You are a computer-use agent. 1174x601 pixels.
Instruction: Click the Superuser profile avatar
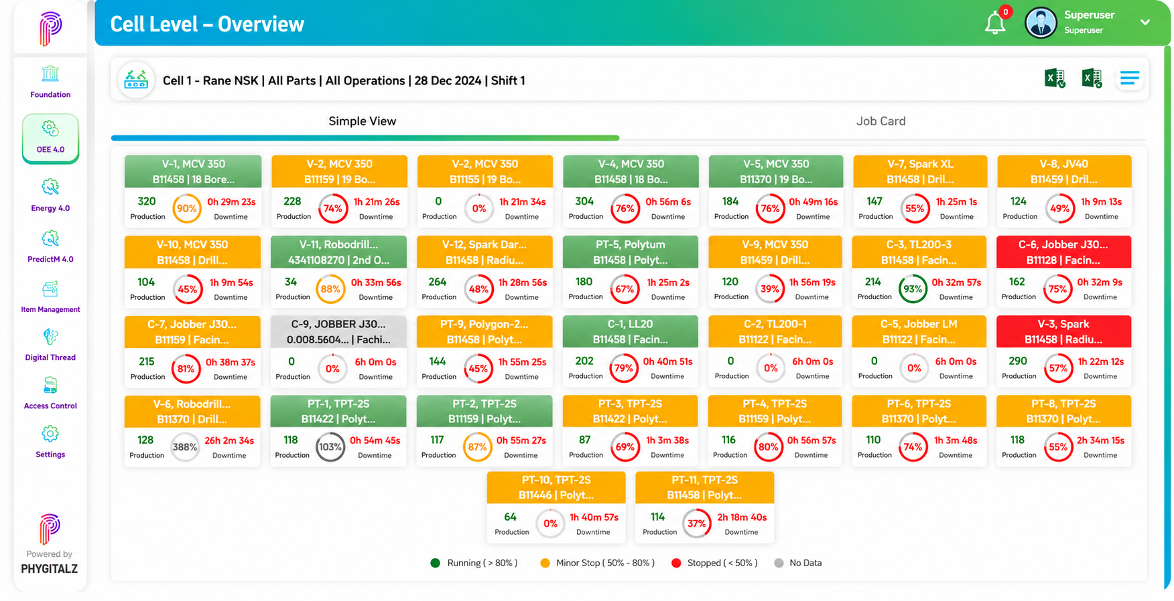pyautogui.click(x=1041, y=23)
